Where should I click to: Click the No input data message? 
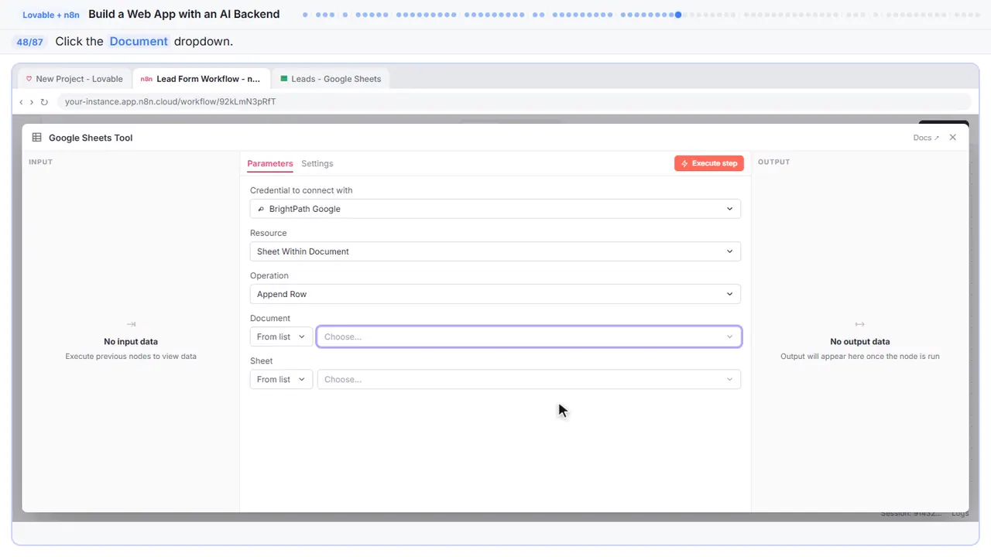(x=131, y=341)
